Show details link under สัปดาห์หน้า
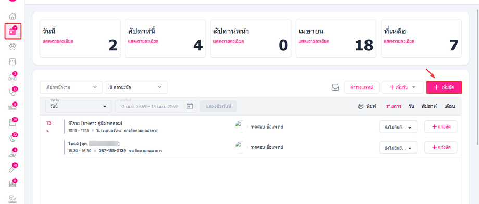 [229, 41]
